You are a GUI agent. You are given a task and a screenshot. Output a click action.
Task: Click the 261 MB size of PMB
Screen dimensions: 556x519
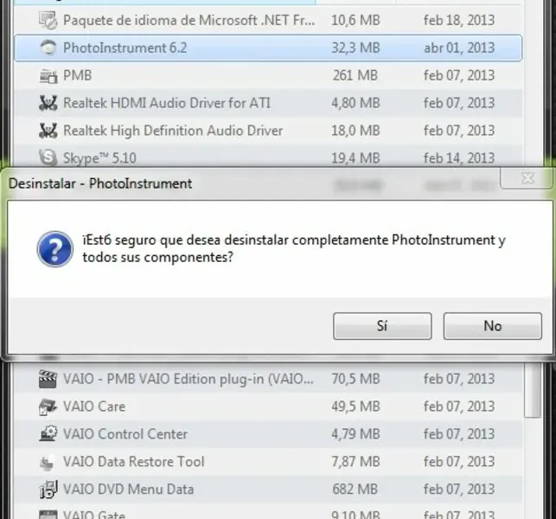coord(355,76)
